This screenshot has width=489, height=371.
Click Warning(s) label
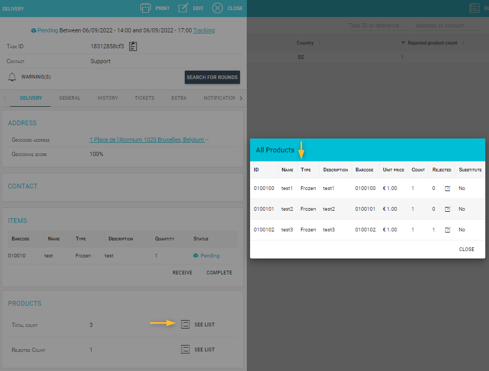tap(36, 76)
